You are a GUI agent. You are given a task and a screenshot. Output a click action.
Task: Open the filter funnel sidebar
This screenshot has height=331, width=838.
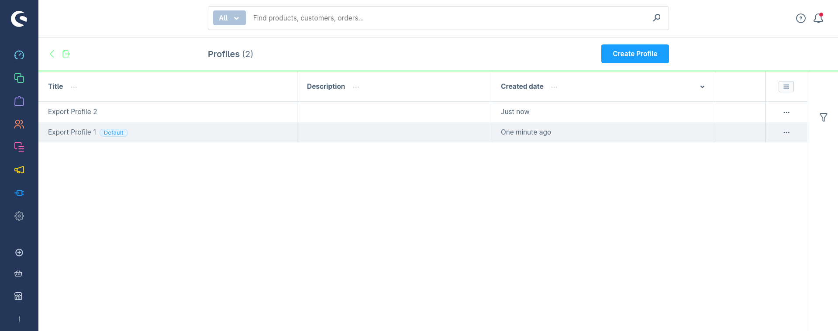pos(824,118)
